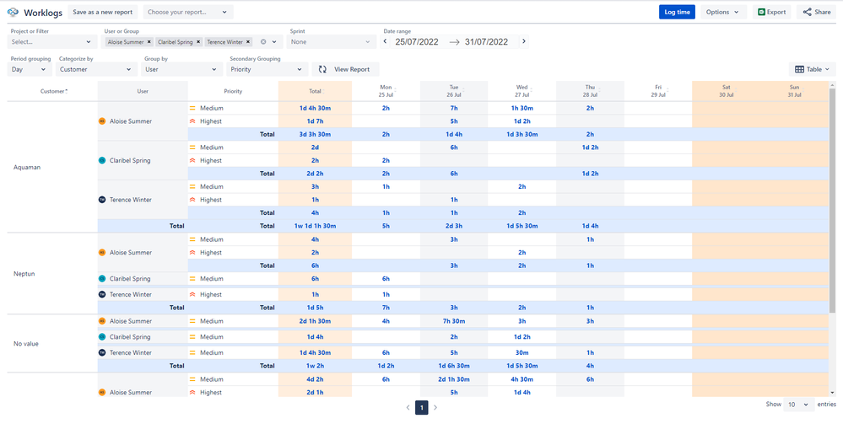Open the 3d 3h 30m Aloise Summer total
Screen dimensions: 843x429
(x=315, y=134)
